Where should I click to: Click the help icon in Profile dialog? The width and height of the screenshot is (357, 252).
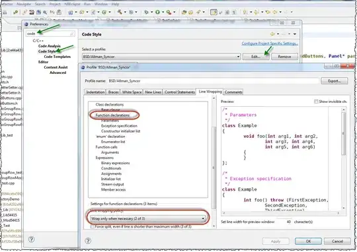pyautogui.click(x=88, y=241)
